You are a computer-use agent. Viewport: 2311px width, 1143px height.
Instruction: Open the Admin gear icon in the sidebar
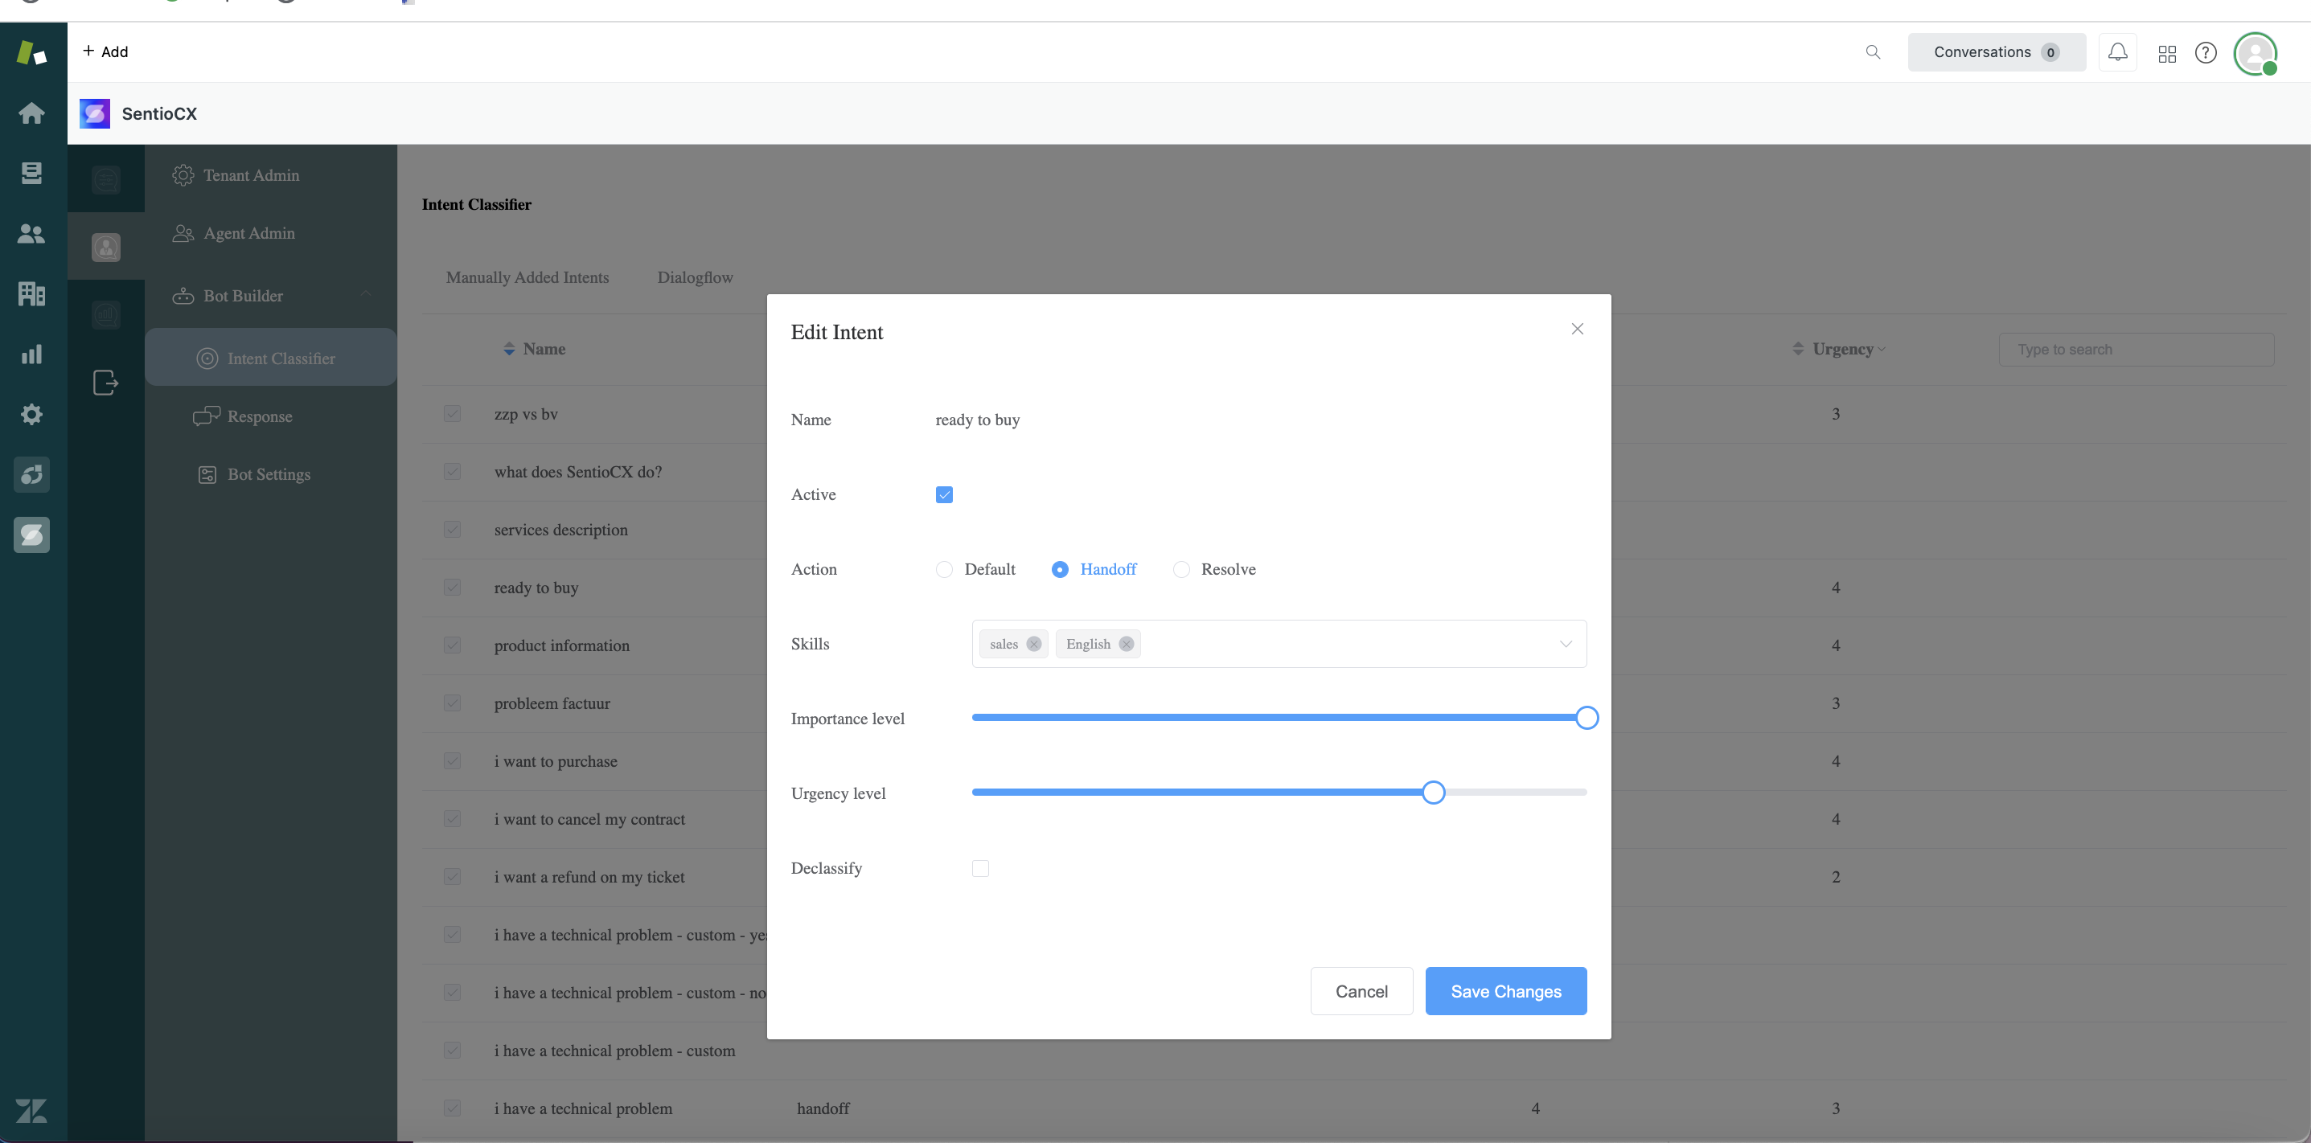point(32,414)
